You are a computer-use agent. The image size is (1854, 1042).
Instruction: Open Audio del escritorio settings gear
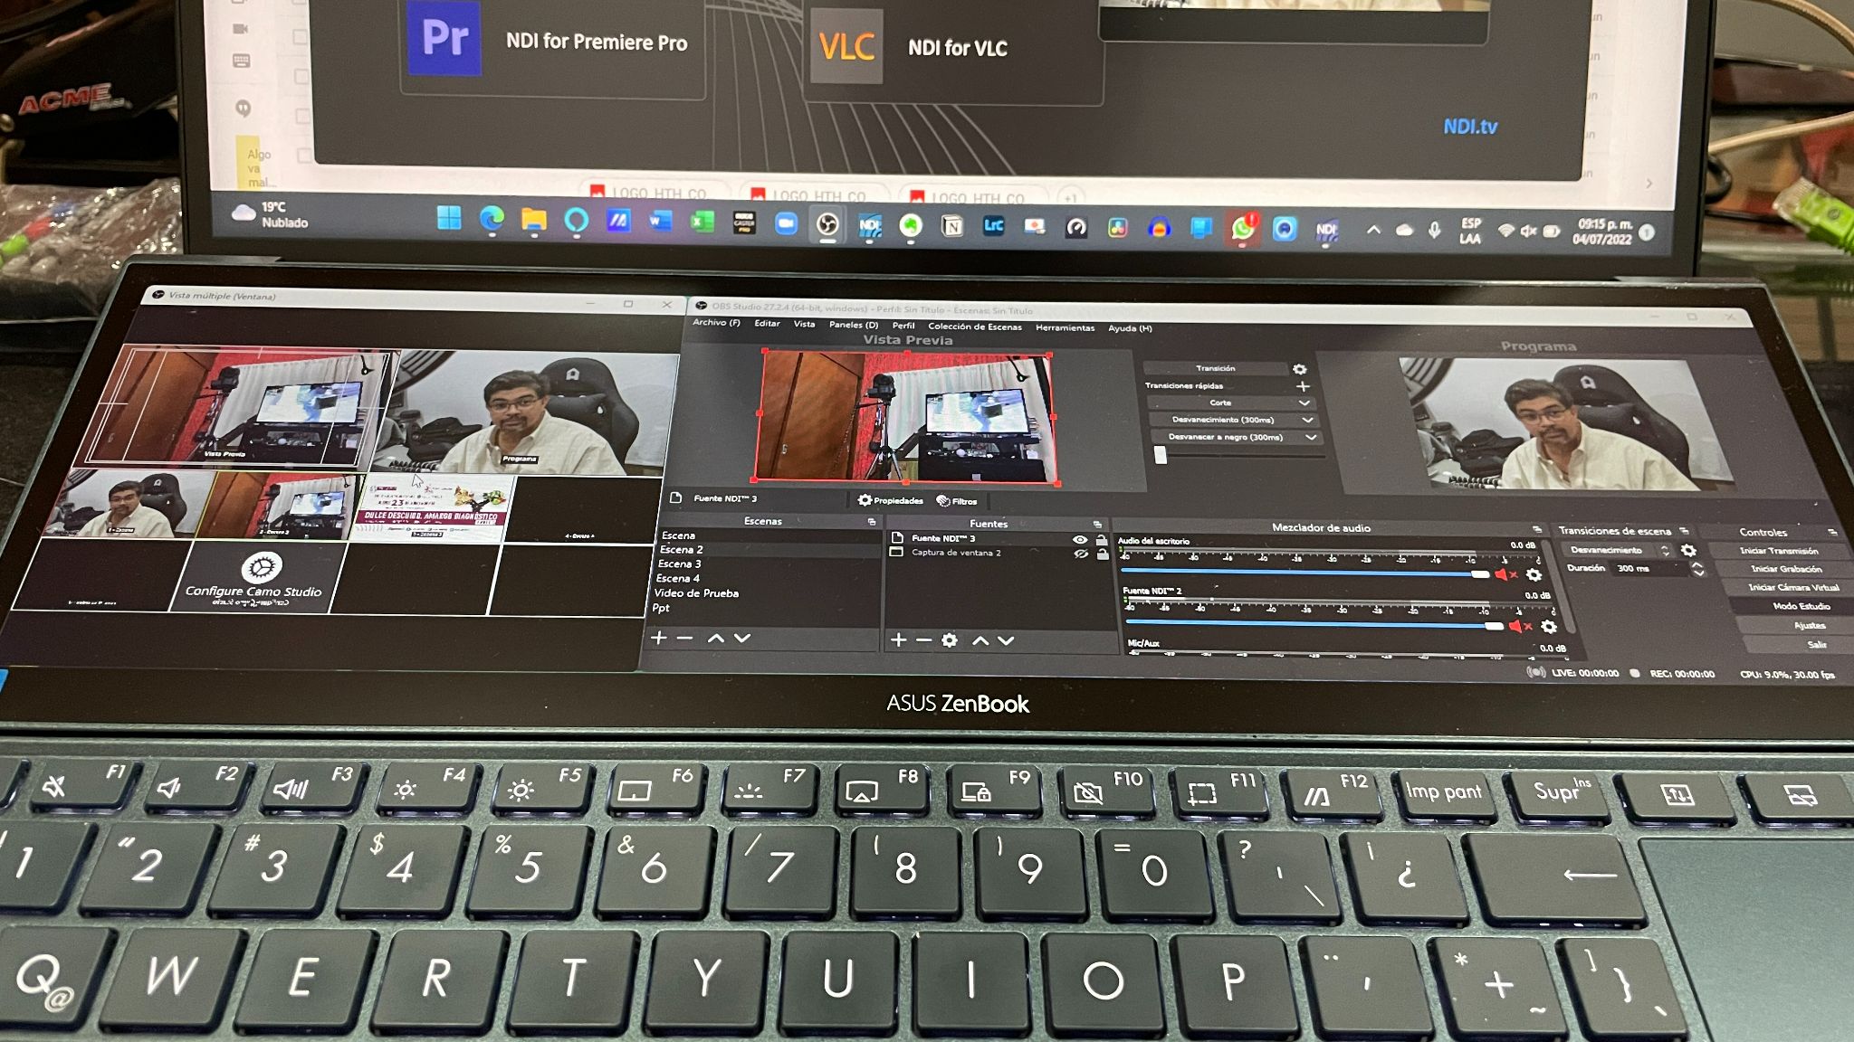tap(1534, 575)
